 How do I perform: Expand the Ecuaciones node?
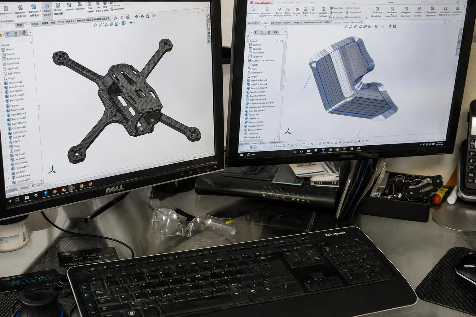click(246, 57)
